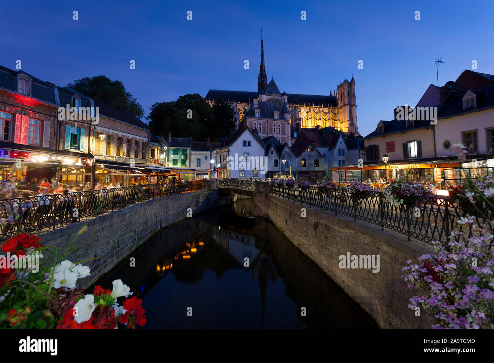
Task: Open the www.alamy.com link
Action: (449, 350)
